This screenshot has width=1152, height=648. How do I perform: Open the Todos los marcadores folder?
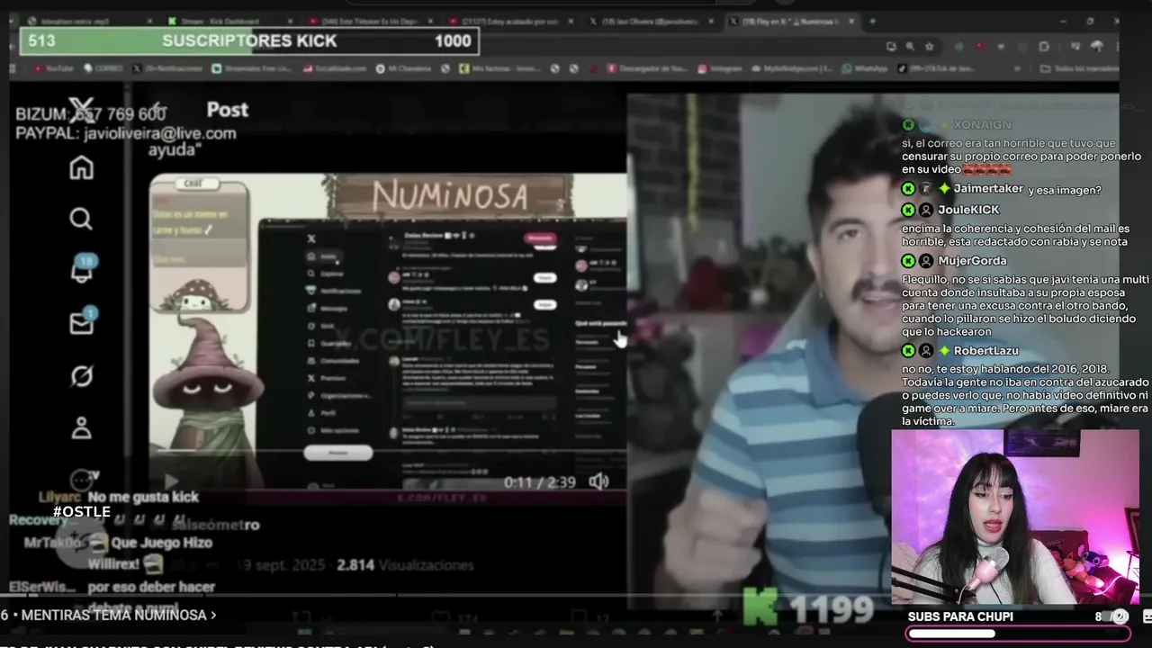click(1078, 68)
